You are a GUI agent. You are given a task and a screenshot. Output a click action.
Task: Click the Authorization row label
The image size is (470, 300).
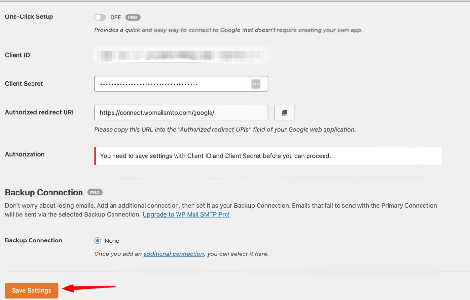click(x=25, y=154)
